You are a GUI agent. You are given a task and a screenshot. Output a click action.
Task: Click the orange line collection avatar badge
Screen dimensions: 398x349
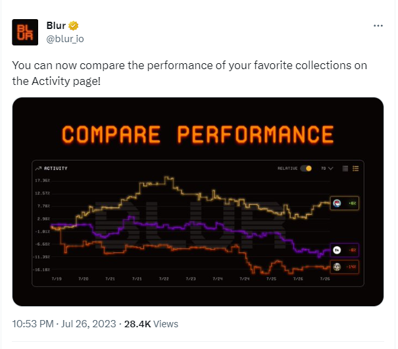pyautogui.click(x=337, y=267)
